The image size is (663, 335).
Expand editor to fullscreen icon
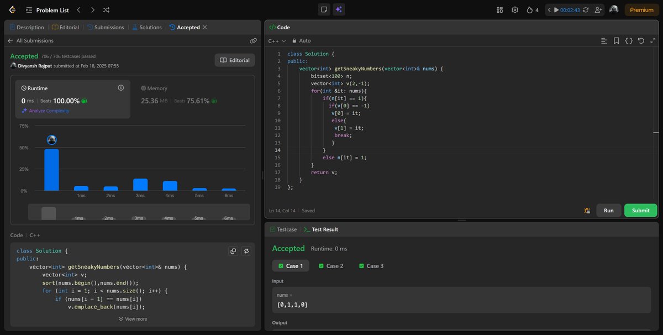tap(654, 41)
